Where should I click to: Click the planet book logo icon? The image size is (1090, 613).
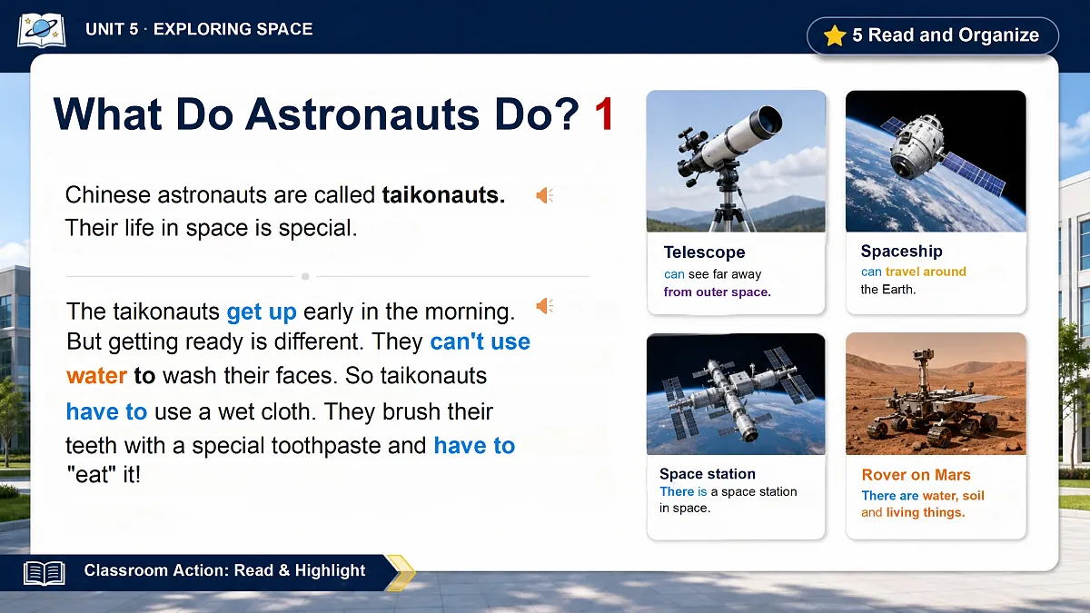pyautogui.click(x=41, y=30)
